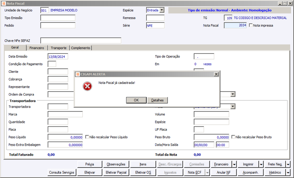Enable Não recalcular Peso Líquido

pyautogui.click(x=87, y=137)
